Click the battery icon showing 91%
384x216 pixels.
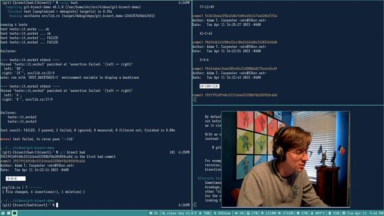329,214
